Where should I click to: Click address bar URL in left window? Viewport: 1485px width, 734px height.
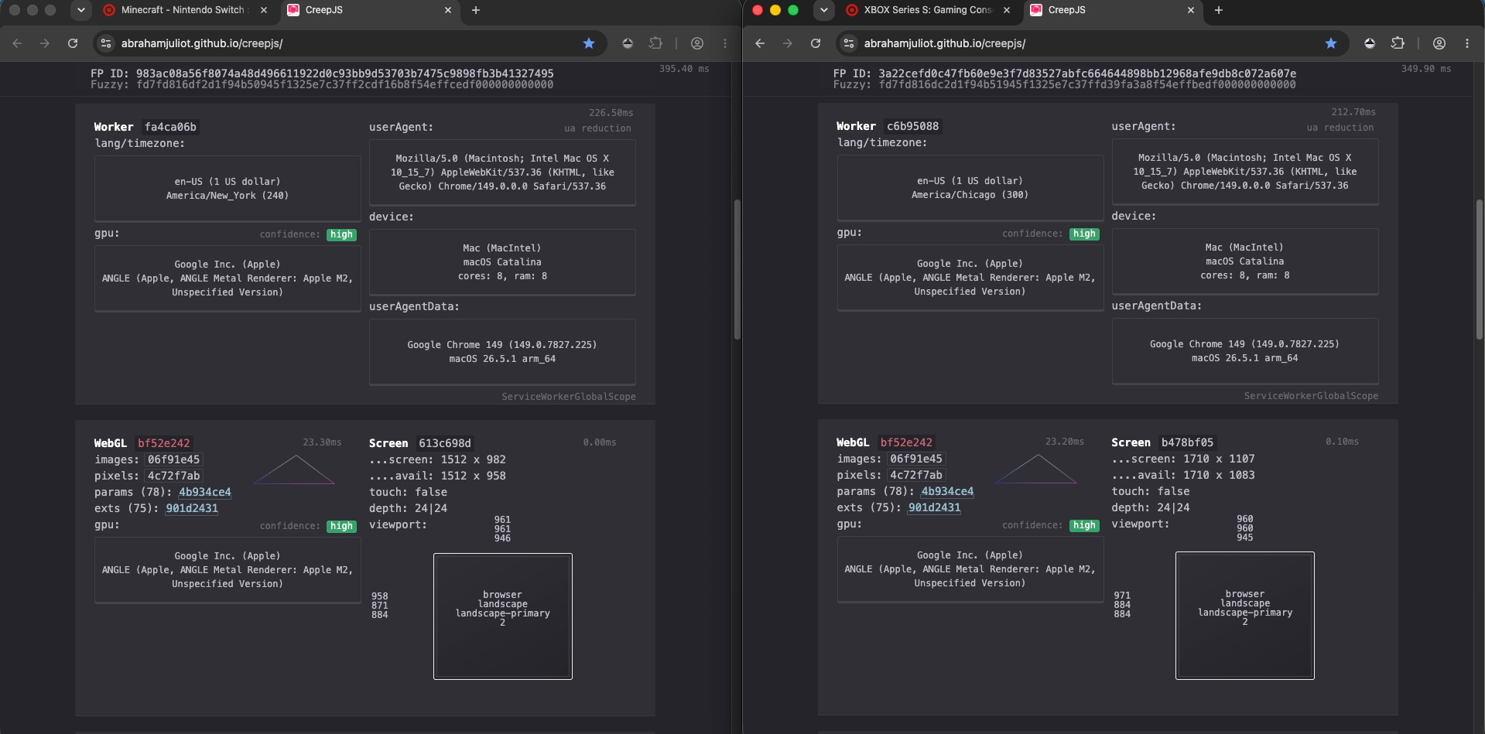[202, 43]
